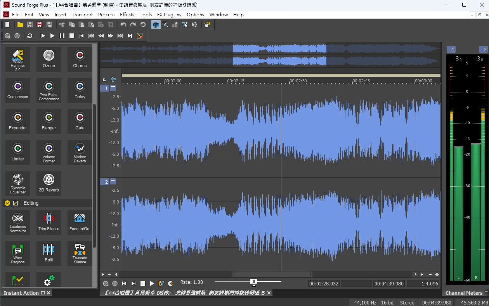Screen dimensions: 489x306
Task: Select the Truncate Silence action
Action: tap(80, 254)
